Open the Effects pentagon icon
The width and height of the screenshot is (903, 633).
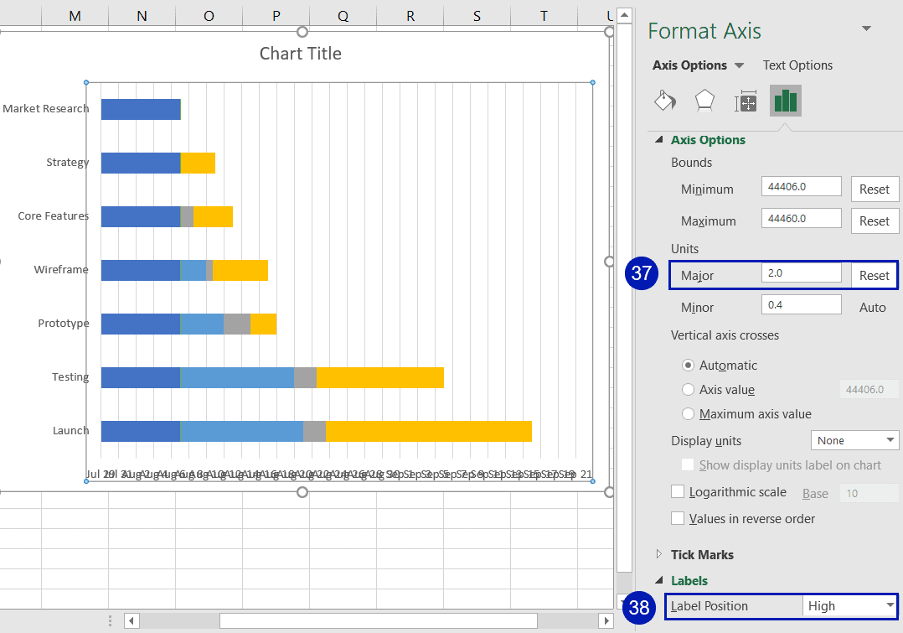704,100
